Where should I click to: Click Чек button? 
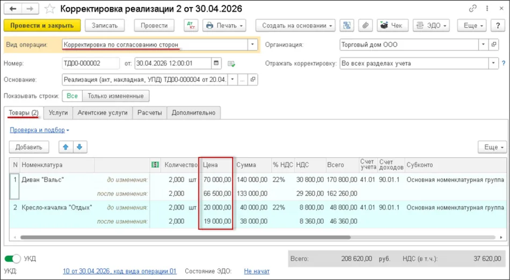click(x=392, y=25)
